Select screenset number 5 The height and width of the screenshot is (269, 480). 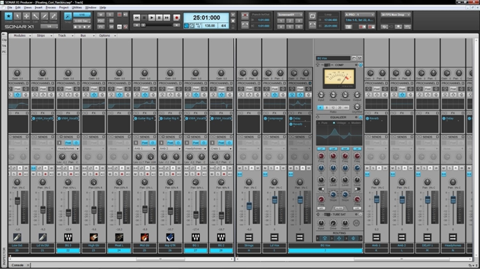(290, 26)
